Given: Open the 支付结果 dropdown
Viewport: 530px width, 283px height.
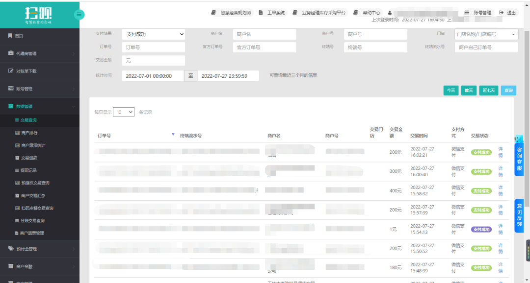Looking at the screenshot, I should tap(154, 34).
